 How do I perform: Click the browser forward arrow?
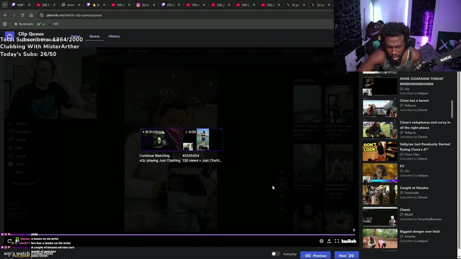[14, 15]
